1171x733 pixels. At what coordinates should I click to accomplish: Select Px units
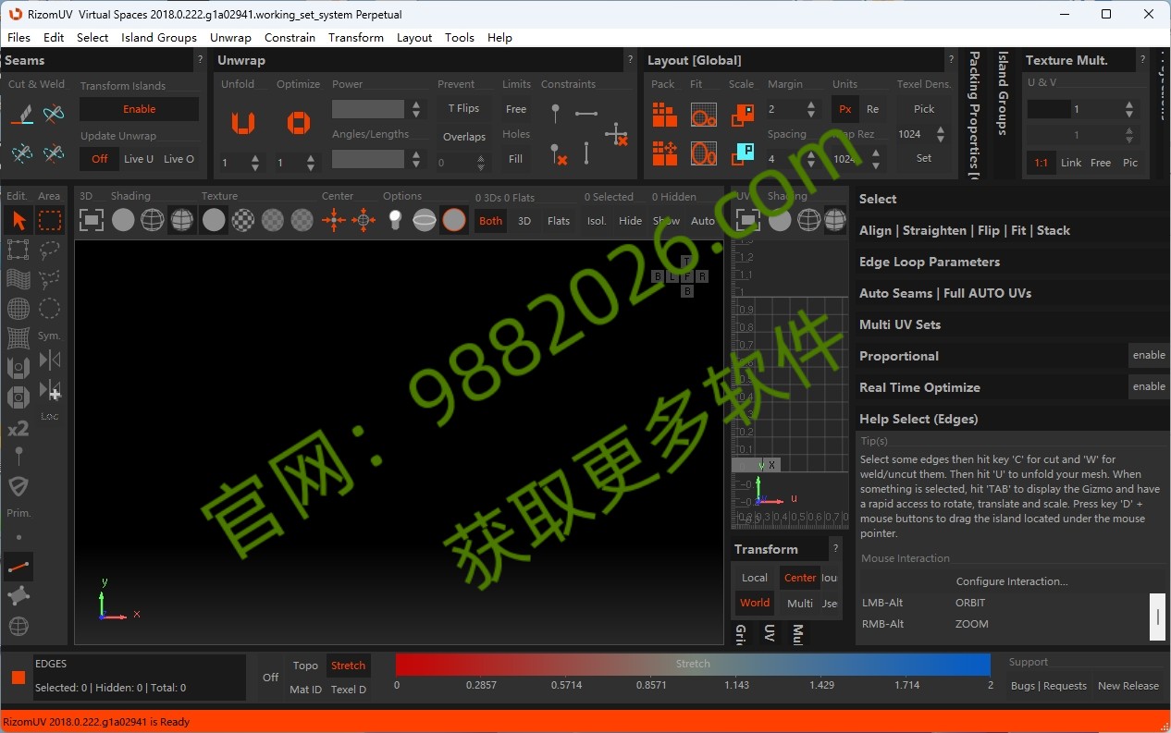[x=844, y=109]
